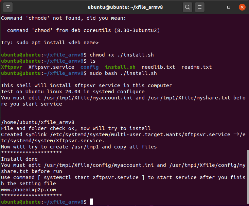Click needlib.txt in the file listing

pyautogui.click(x=158, y=67)
